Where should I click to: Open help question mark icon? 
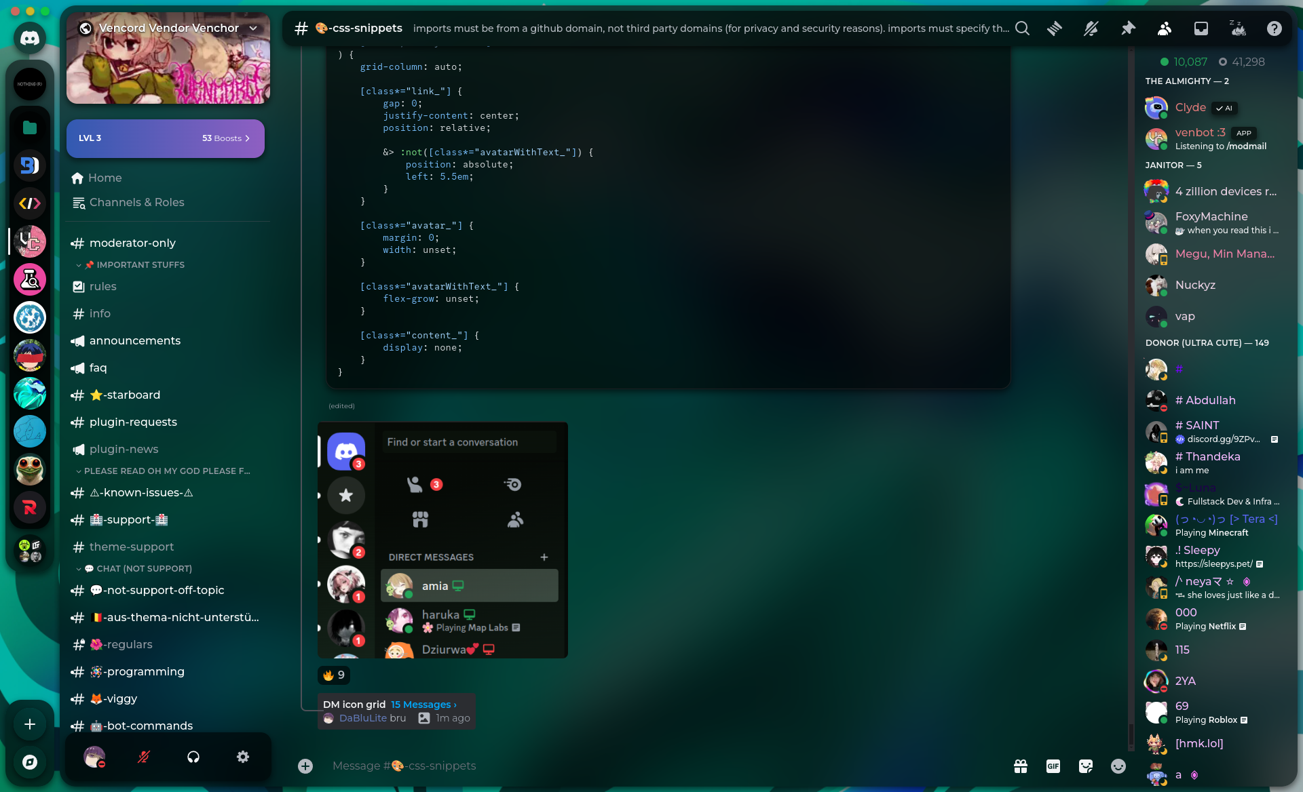[x=1274, y=28]
